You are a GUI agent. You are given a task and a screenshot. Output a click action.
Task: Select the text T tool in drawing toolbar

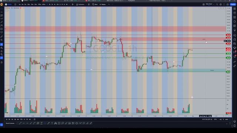click(52, 123)
